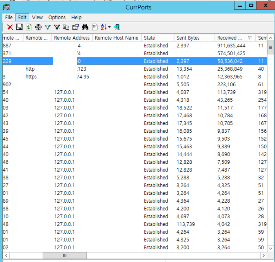Image resolution: width=275 pixels, height=262 pixels.
Task: Open Find using the binoculars icon
Action: click(85, 27)
